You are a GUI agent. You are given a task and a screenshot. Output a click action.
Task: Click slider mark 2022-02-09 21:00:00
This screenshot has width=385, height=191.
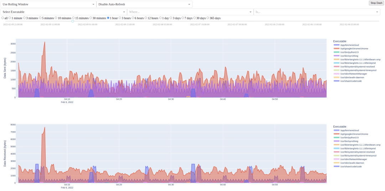(x=13, y=25)
